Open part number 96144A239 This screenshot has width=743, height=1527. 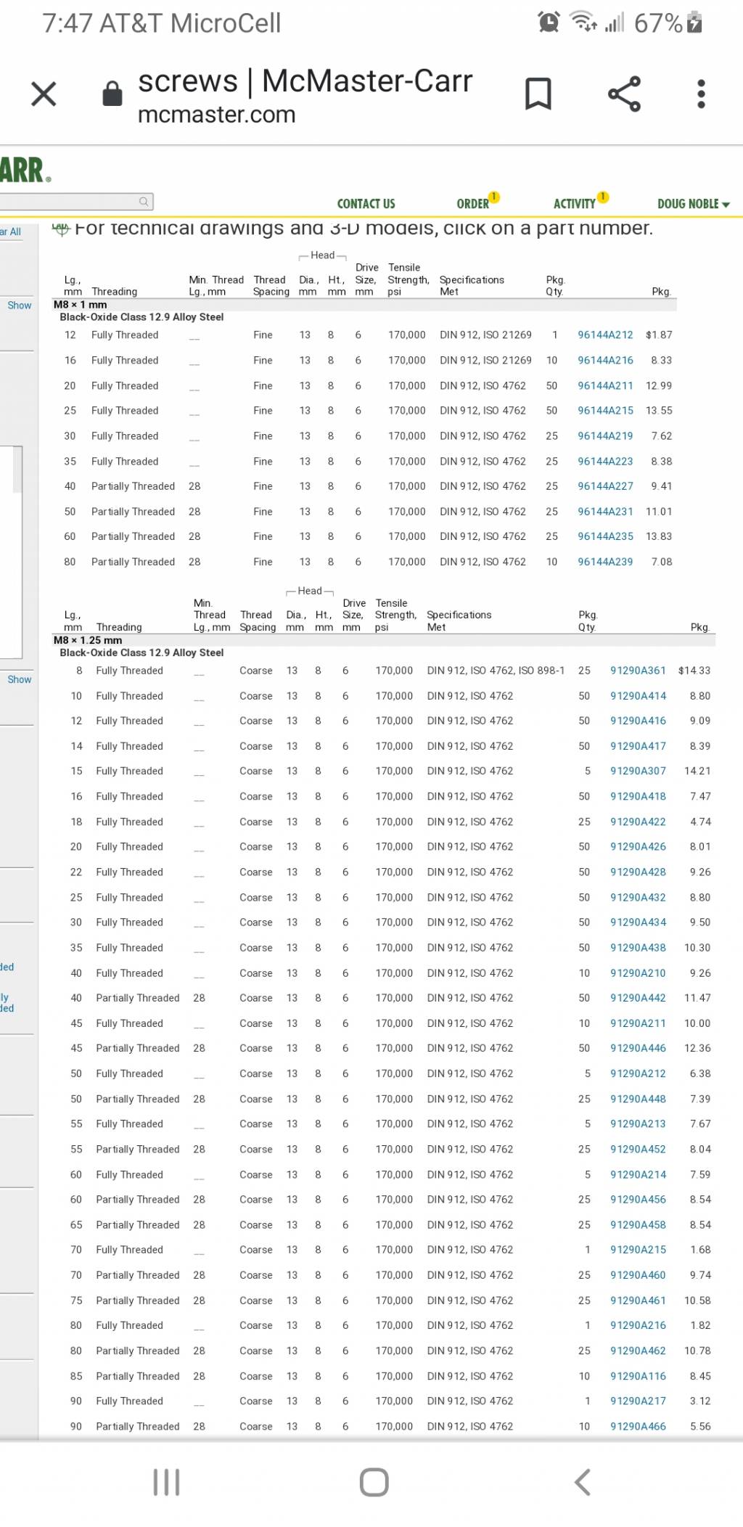[x=605, y=561]
